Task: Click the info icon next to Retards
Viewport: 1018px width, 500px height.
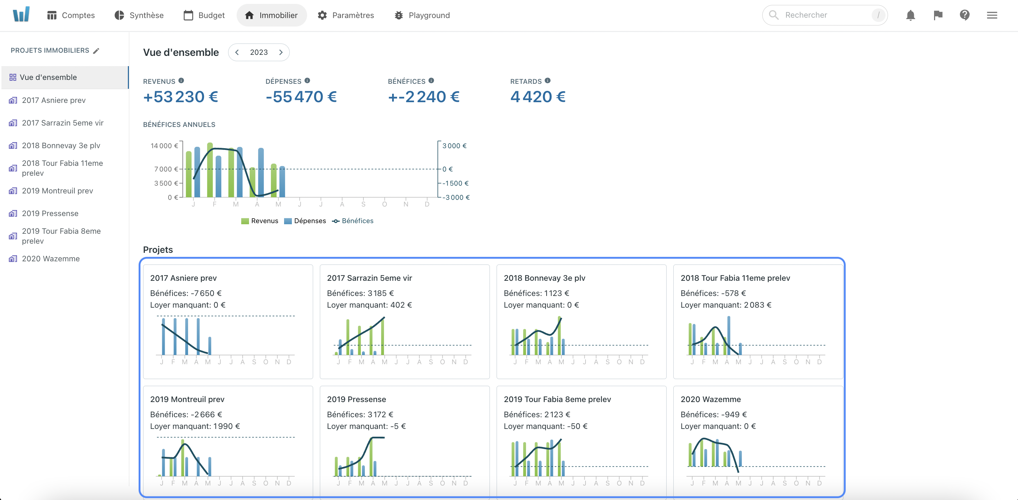Action: pyautogui.click(x=547, y=81)
